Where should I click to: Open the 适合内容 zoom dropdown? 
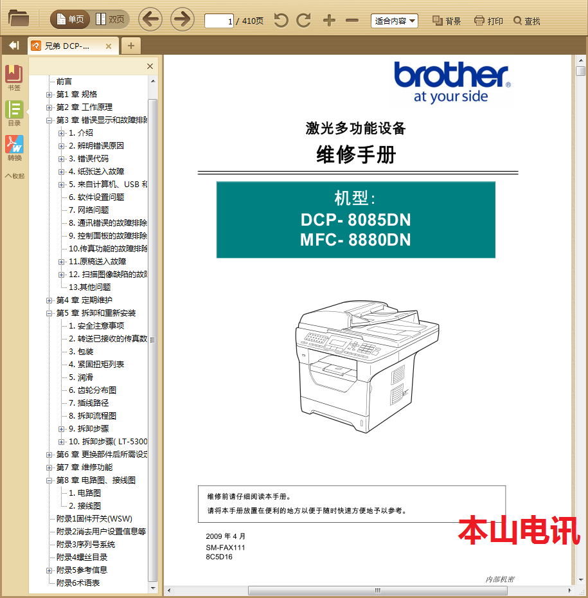pos(394,21)
